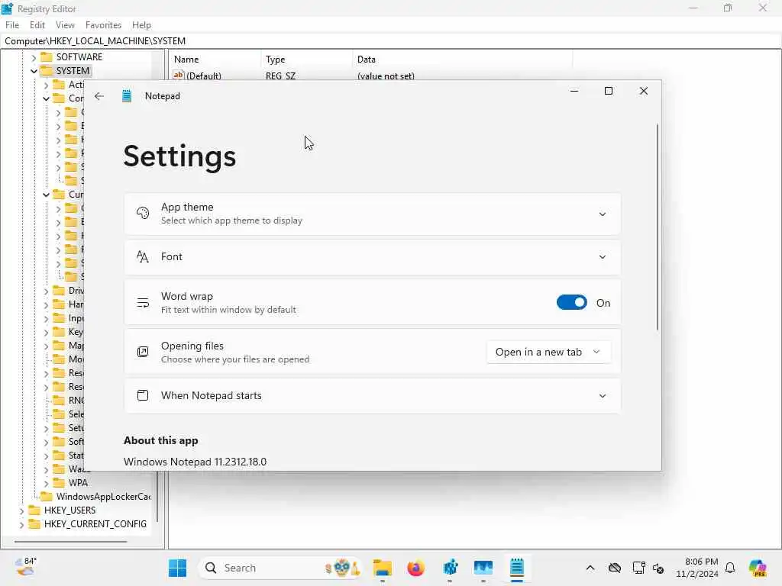Select the SYSTEM key in tree
This screenshot has height=586, width=782.
coord(73,71)
